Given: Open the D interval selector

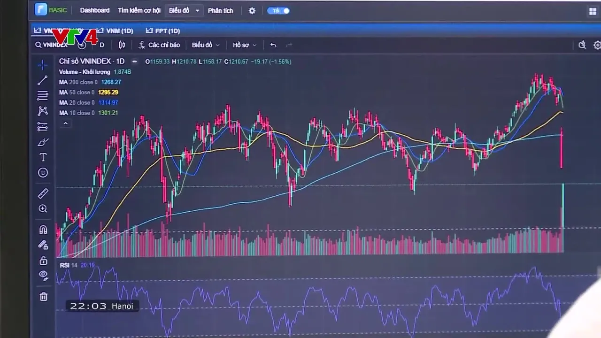Looking at the screenshot, I should point(102,45).
